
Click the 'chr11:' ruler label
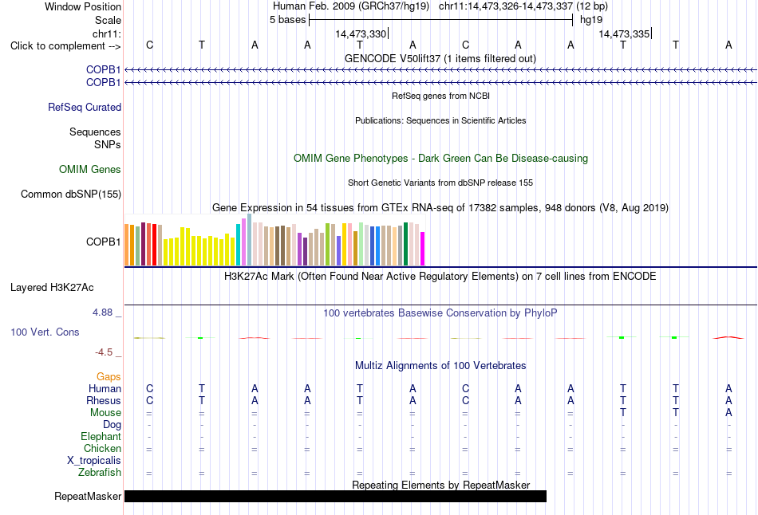coord(106,33)
